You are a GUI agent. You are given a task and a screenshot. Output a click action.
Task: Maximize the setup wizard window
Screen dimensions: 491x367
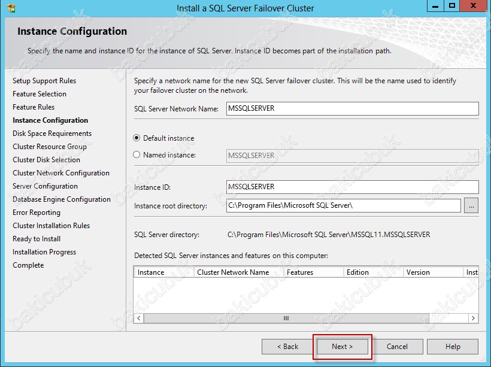pyautogui.click(x=452, y=6)
